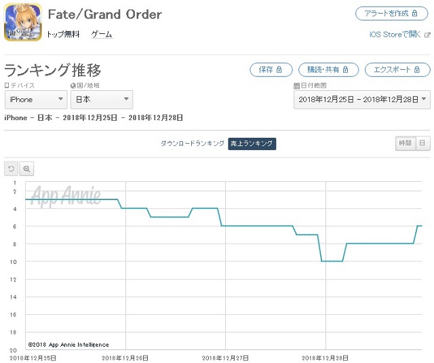Toggle chart granularity to 時間
This screenshot has height=363, width=434.
pos(406,143)
